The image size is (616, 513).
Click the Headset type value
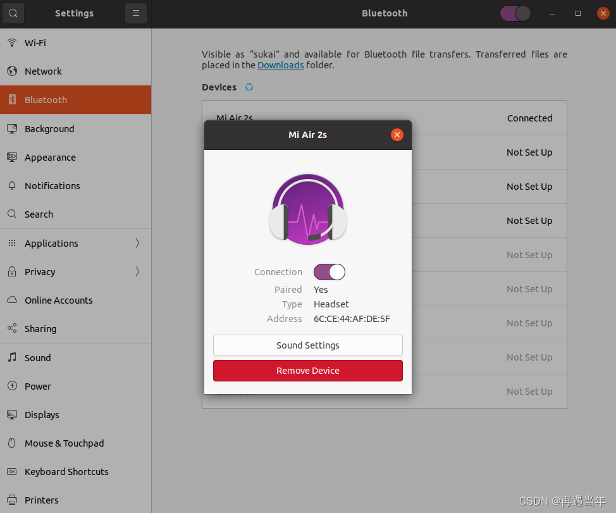(x=331, y=304)
